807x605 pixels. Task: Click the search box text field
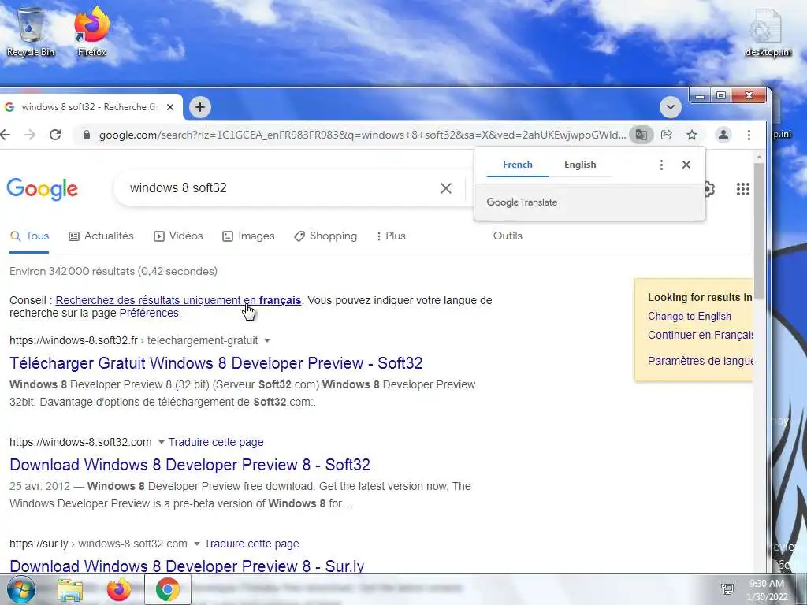click(278, 187)
